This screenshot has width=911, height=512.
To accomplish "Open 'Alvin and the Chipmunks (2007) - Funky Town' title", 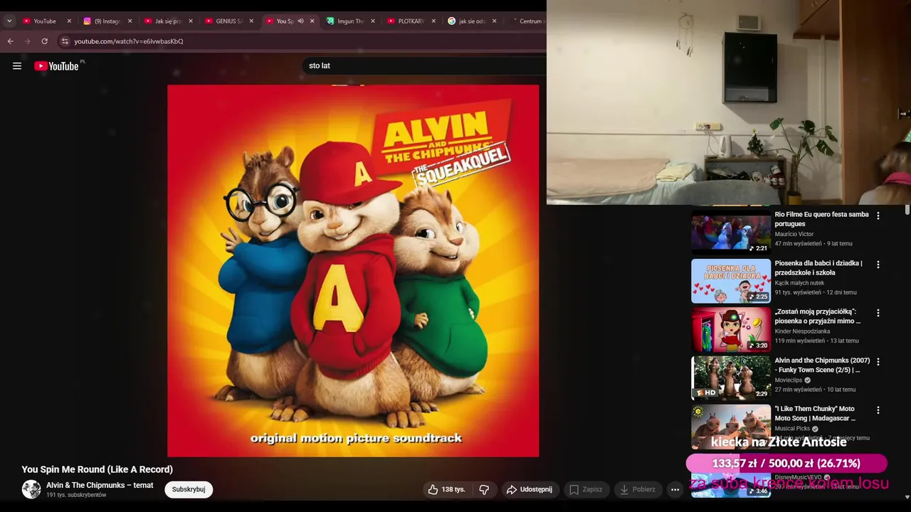I will 822,365.
